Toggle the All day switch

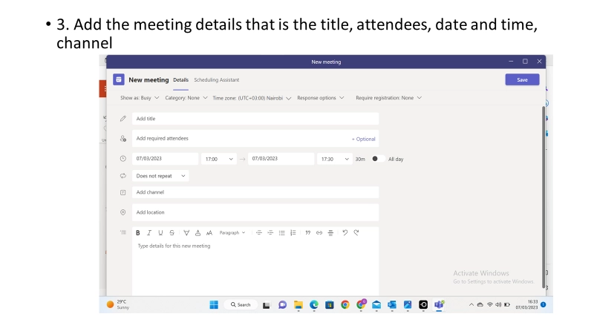(x=378, y=159)
